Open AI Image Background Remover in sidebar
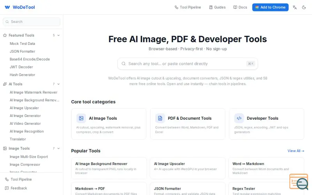This screenshot has height=195, width=312. pyautogui.click(x=34, y=100)
